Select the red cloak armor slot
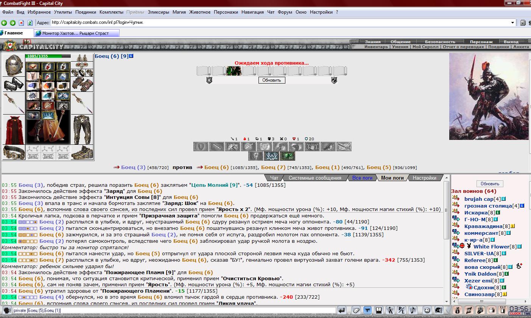This screenshot has height=318, width=531. tap(14, 130)
